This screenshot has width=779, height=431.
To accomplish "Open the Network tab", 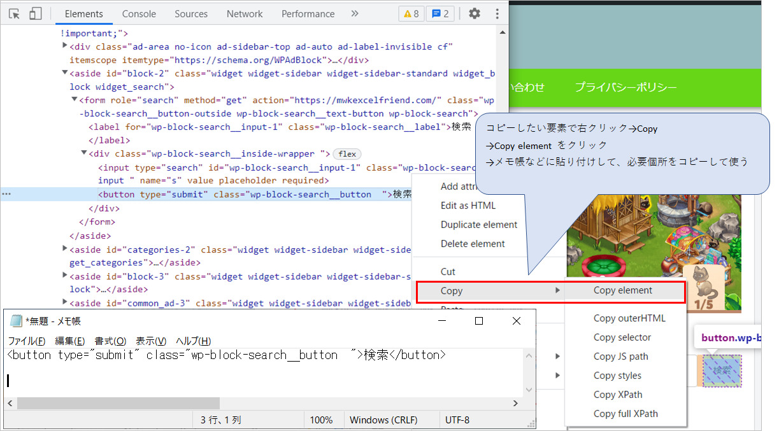I will (245, 13).
